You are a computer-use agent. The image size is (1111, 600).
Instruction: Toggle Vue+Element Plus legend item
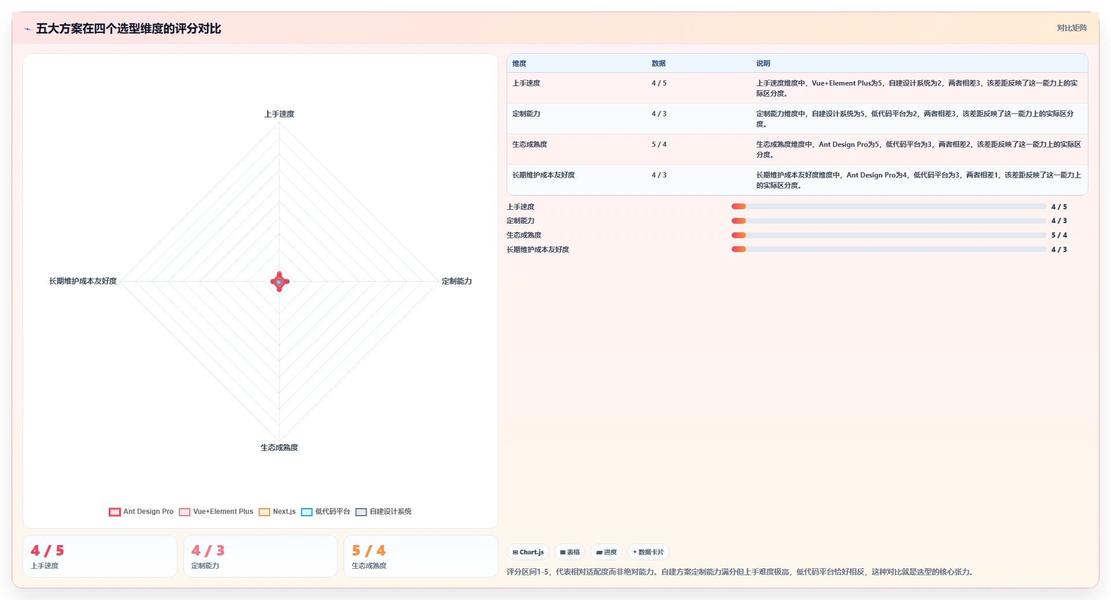click(x=216, y=512)
